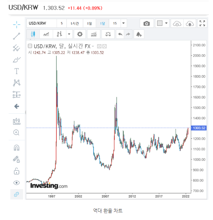
Task: Select the 1달 interval
Action: (102, 23)
